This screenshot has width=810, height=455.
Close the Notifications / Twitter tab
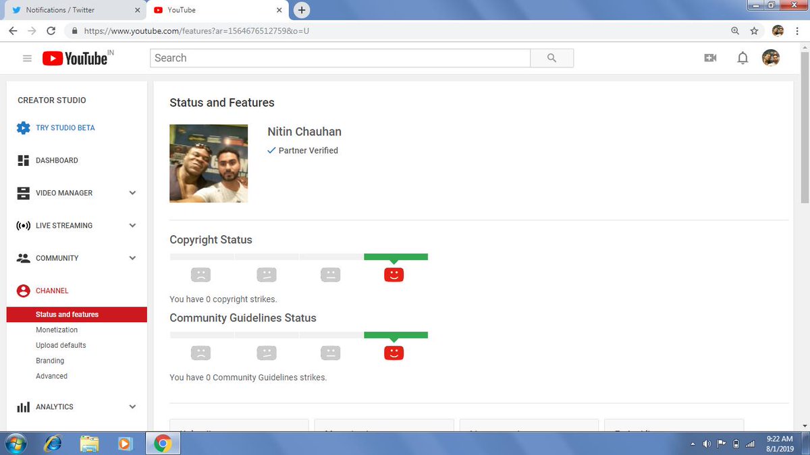tap(137, 10)
